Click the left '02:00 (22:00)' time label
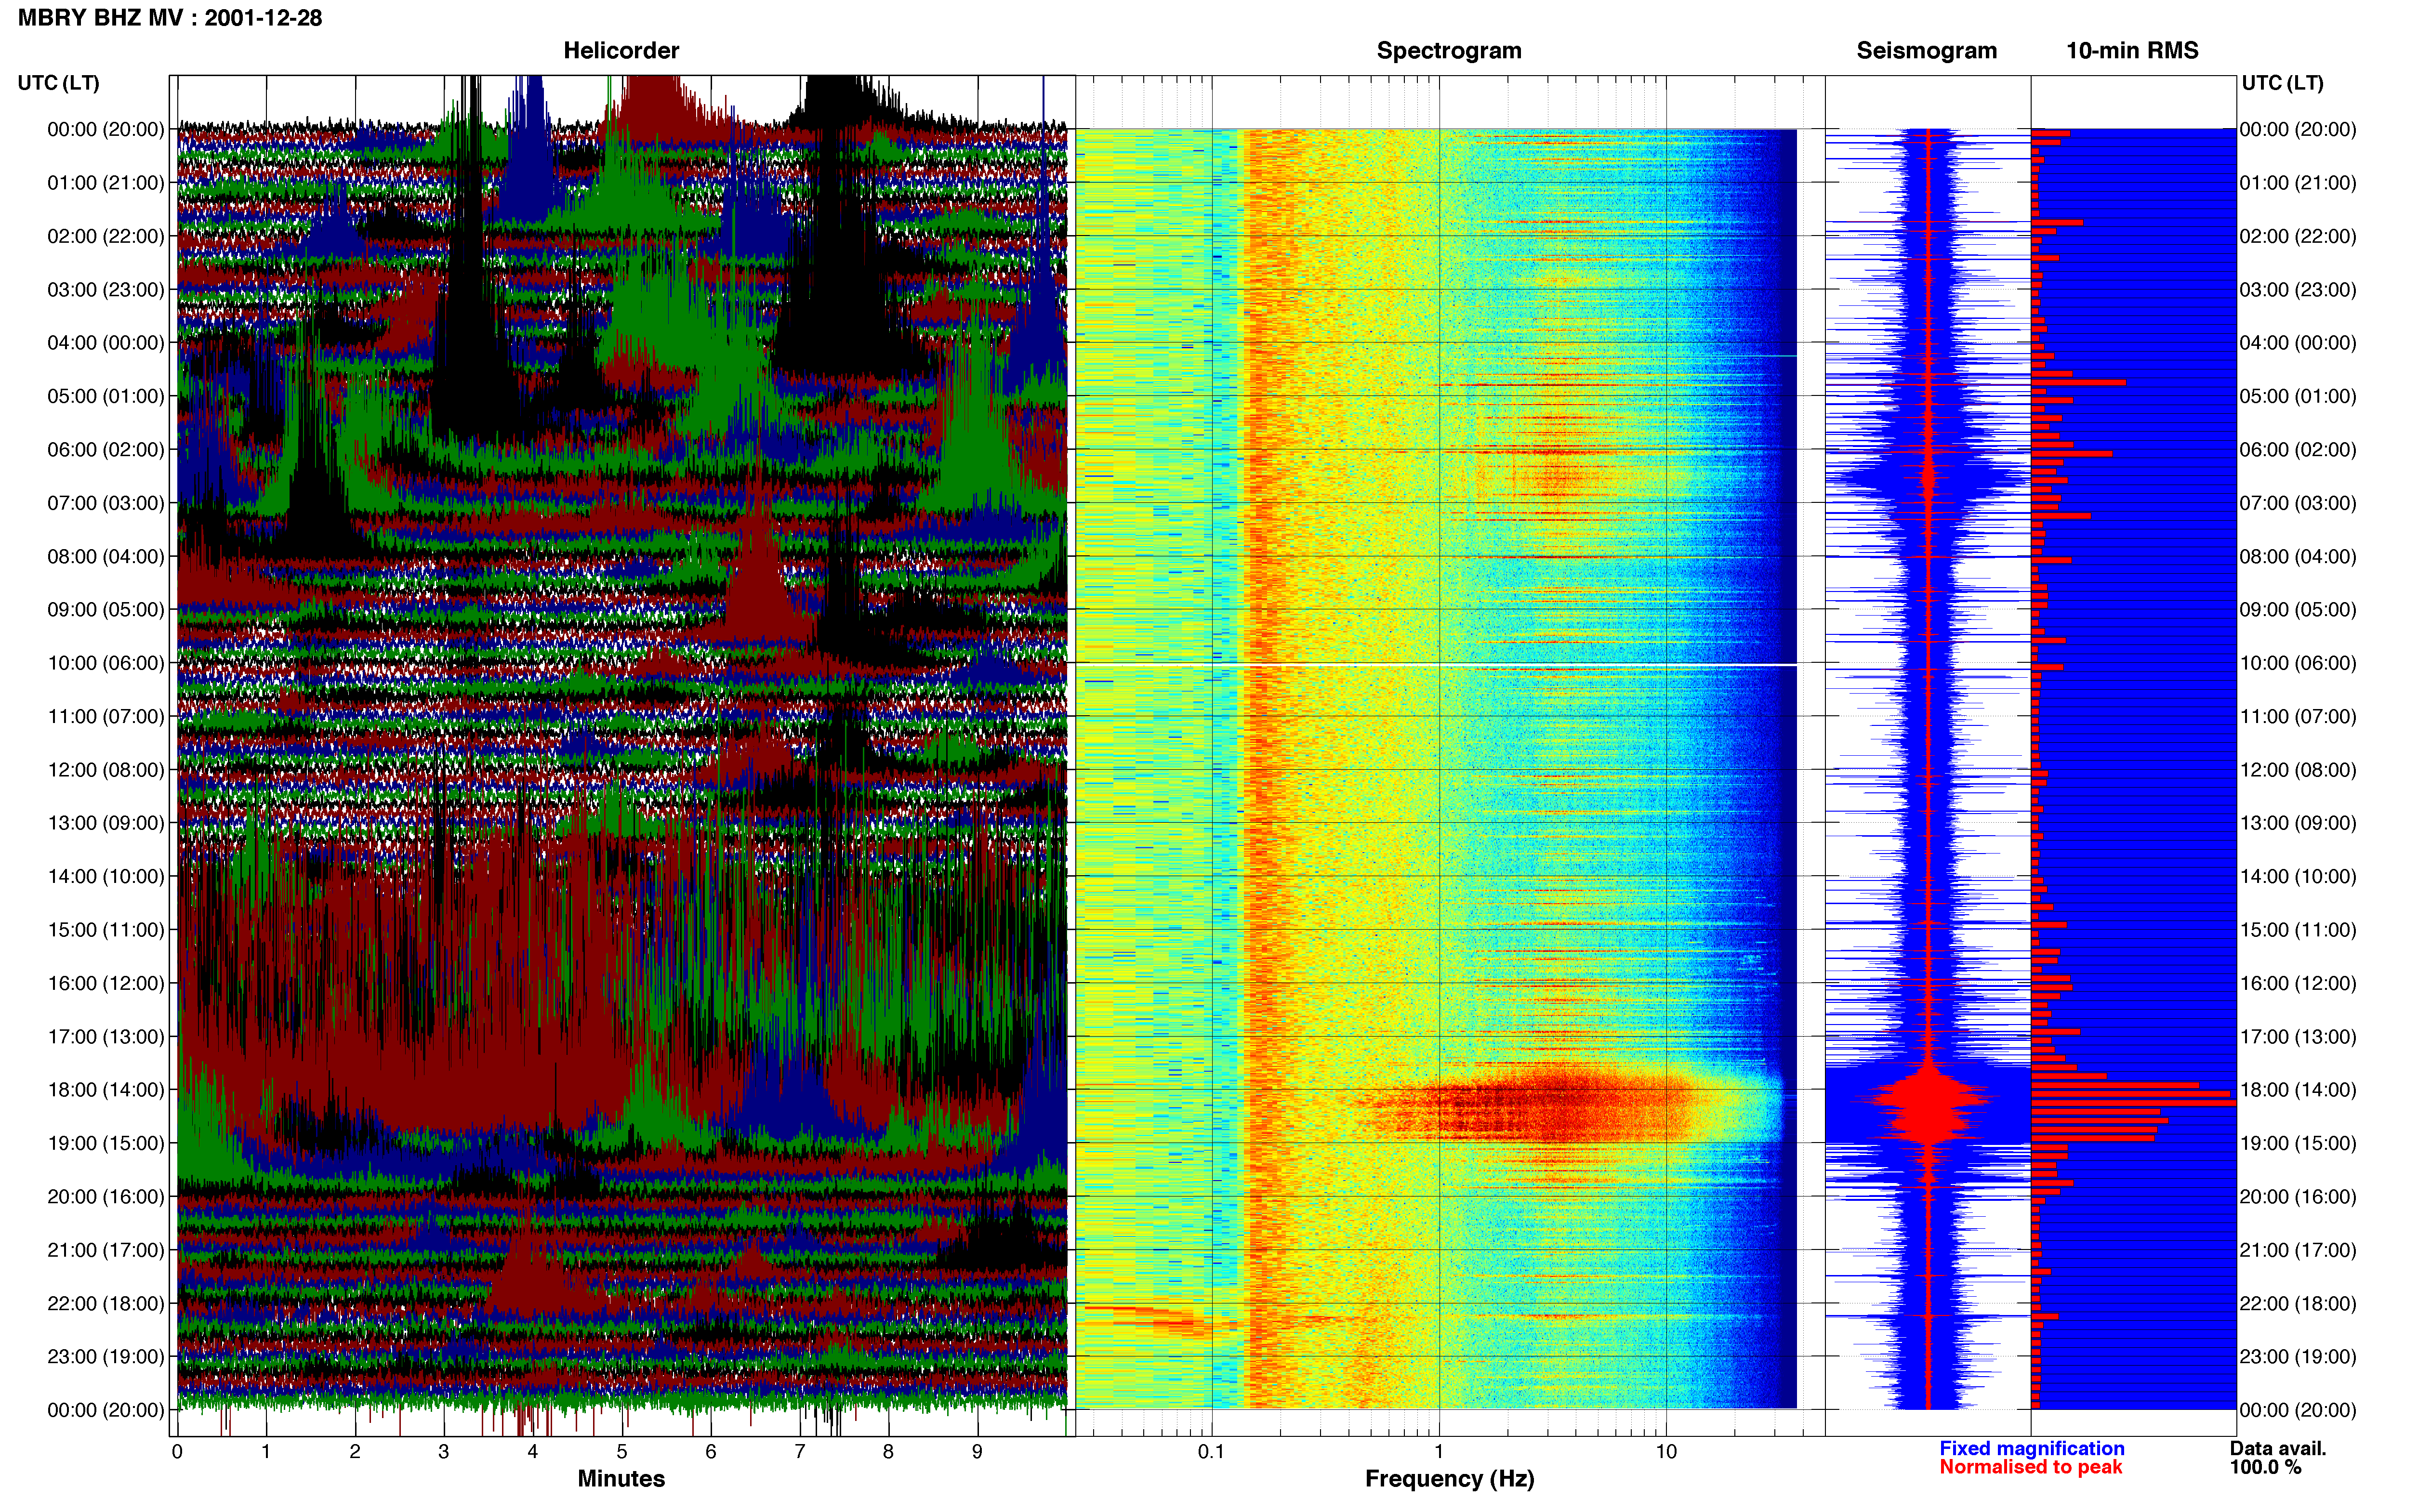This screenshot has width=2418, height=1512. (106, 236)
